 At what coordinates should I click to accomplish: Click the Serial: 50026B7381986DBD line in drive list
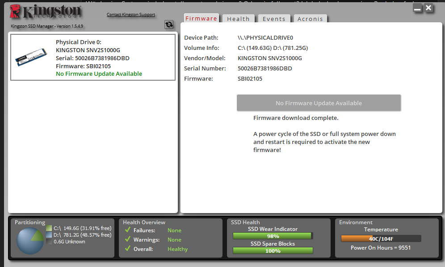[x=92, y=58]
